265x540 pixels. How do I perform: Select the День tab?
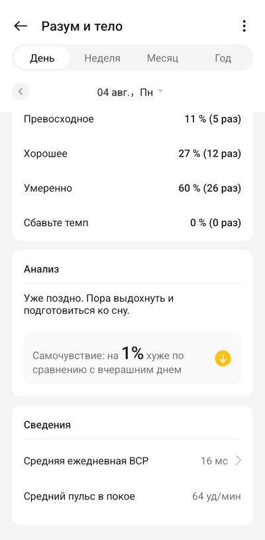coord(42,58)
